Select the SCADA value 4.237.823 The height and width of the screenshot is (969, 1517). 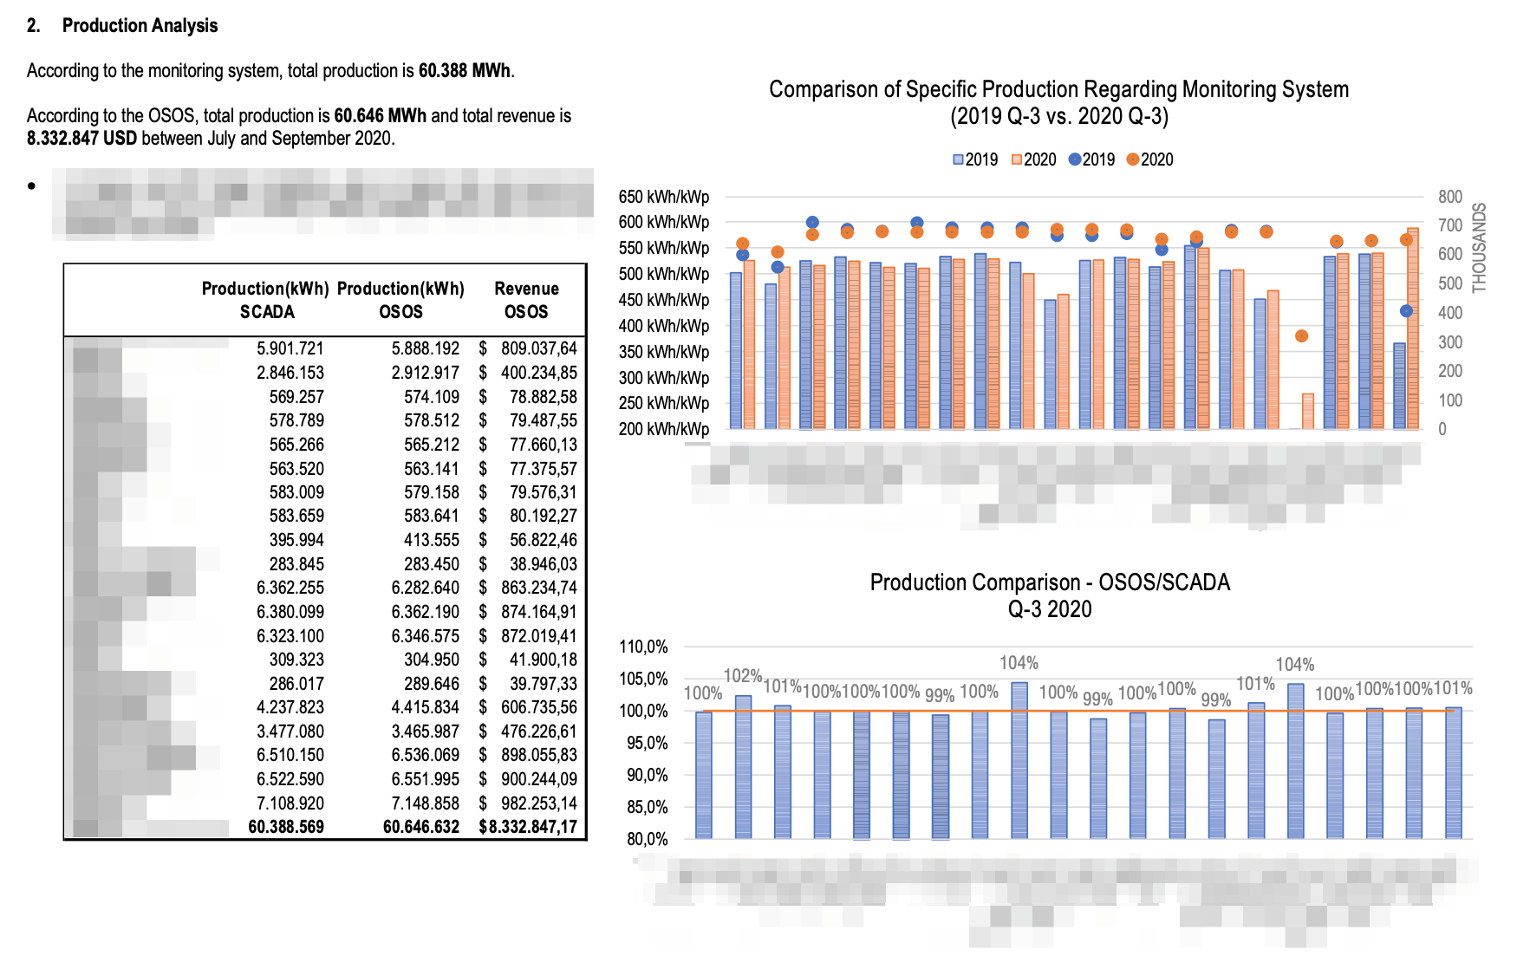(x=290, y=707)
